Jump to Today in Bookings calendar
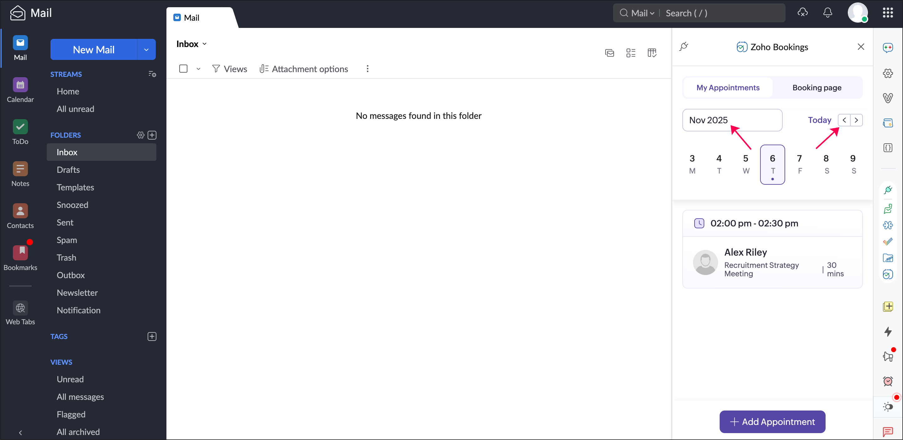Image resolution: width=903 pixels, height=440 pixels. click(x=819, y=120)
